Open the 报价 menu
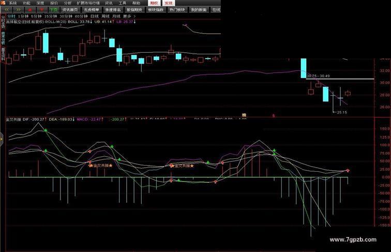Screen dimensions: 391x252 click(x=54, y=3)
